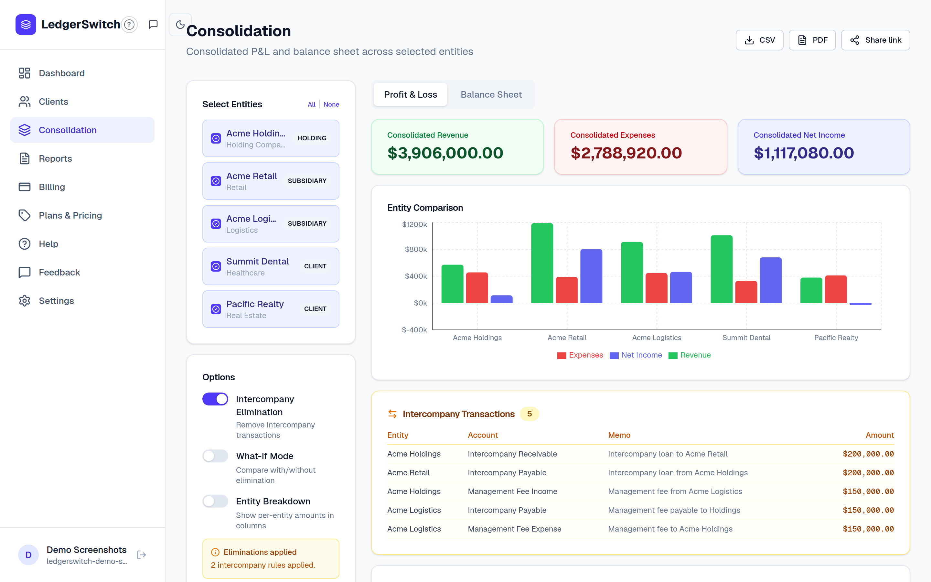This screenshot has height=582, width=931.
Task: Click 'Management Fee Income' account cell
Action: [512, 491]
